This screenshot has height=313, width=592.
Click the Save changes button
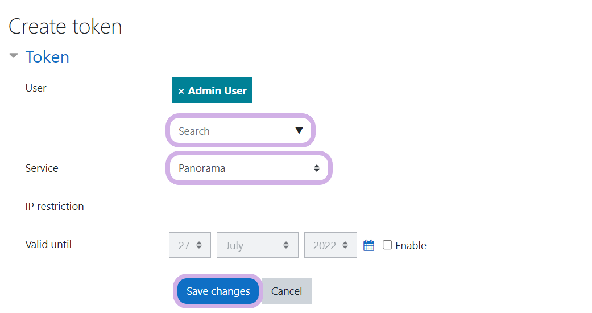[218, 291]
